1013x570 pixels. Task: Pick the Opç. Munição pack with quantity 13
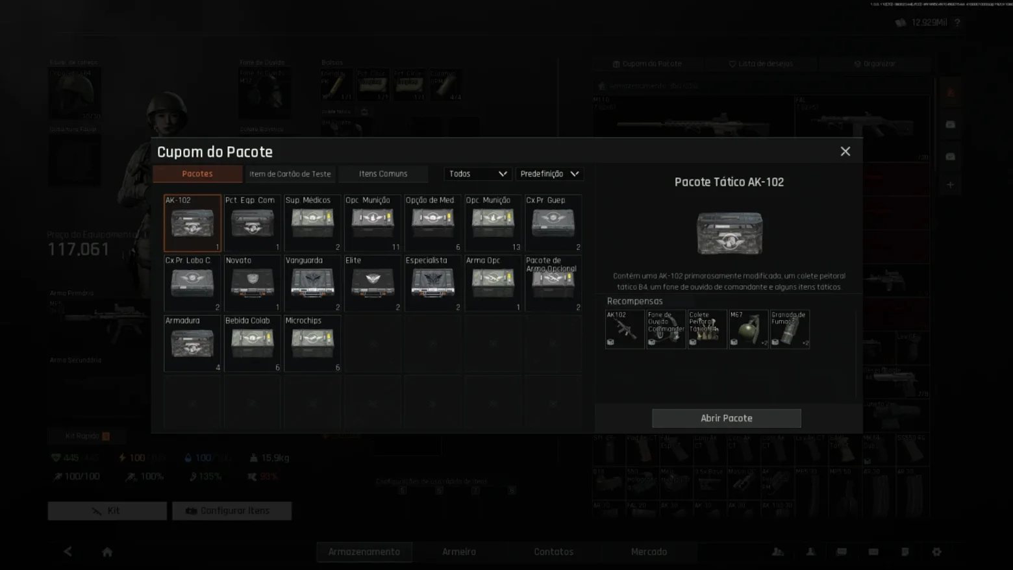(x=493, y=223)
